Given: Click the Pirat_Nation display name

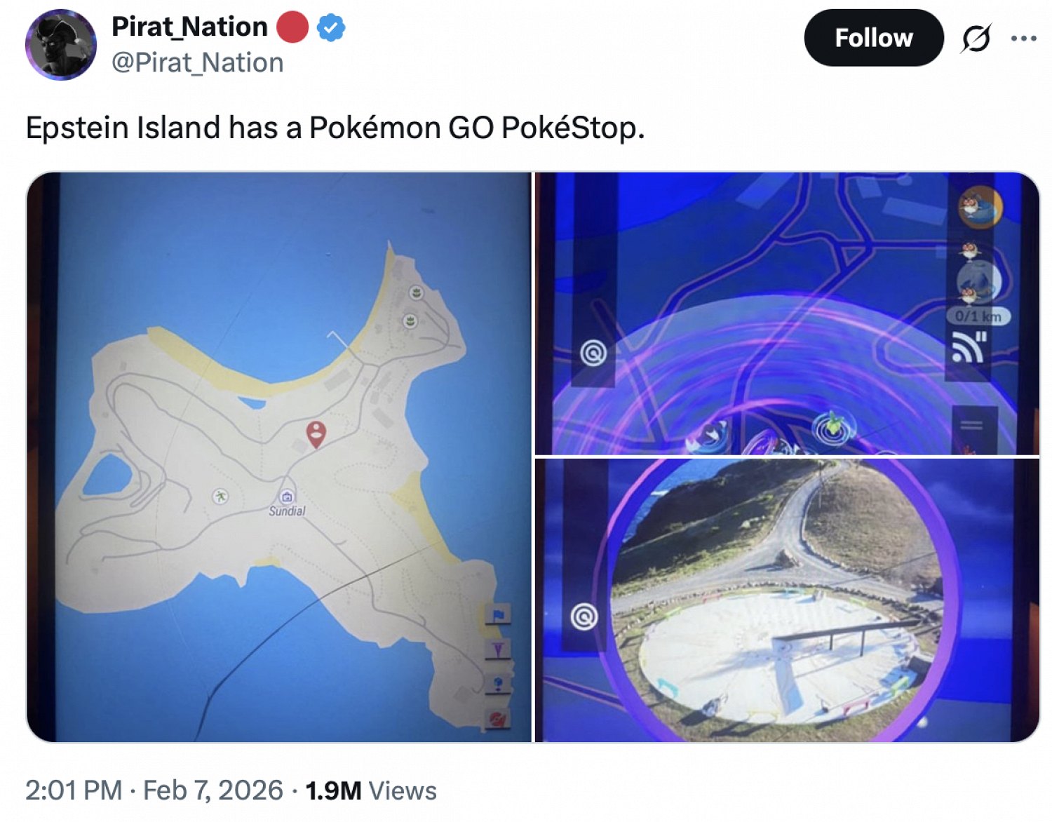Looking at the screenshot, I should (189, 27).
